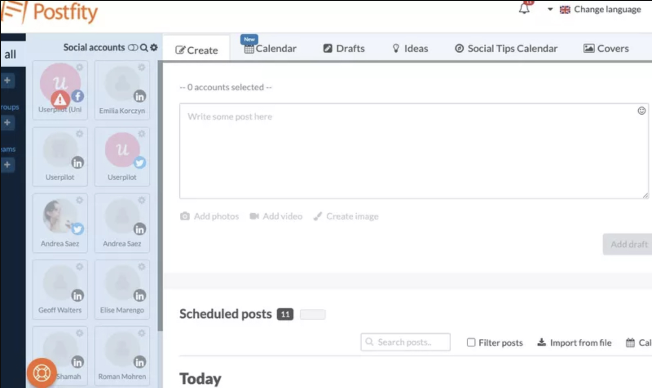Click Import from file
The width and height of the screenshot is (652, 388).
click(575, 343)
